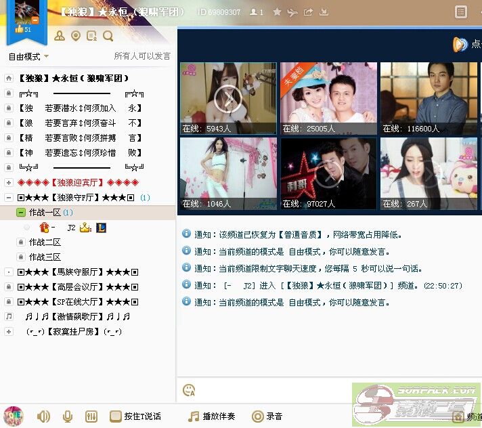This screenshot has width=482, height=428.
Task: Open the audio mixer settings icon
Action: click(91, 416)
